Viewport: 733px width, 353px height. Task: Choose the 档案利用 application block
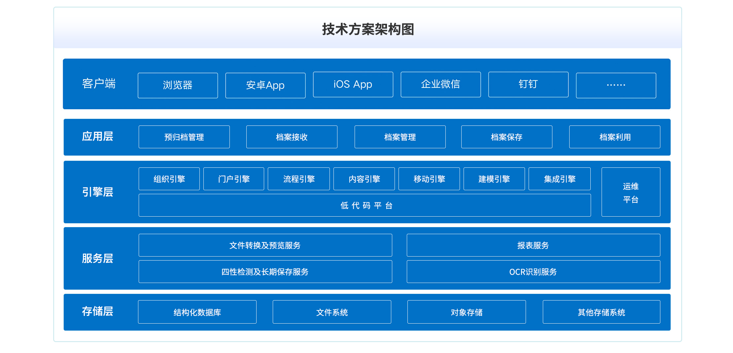[614, 137]
